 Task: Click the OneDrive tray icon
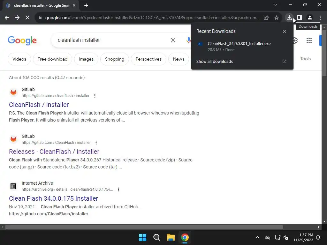pyautogui.click(x=268, y=237)
